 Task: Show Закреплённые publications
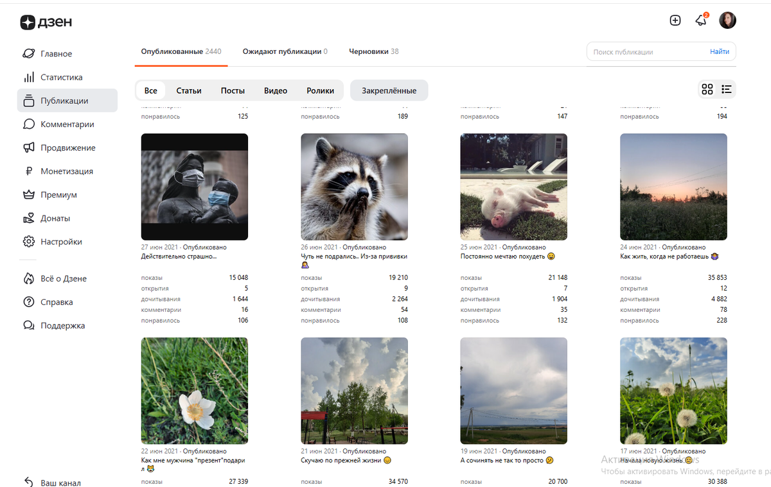(389, 90)
